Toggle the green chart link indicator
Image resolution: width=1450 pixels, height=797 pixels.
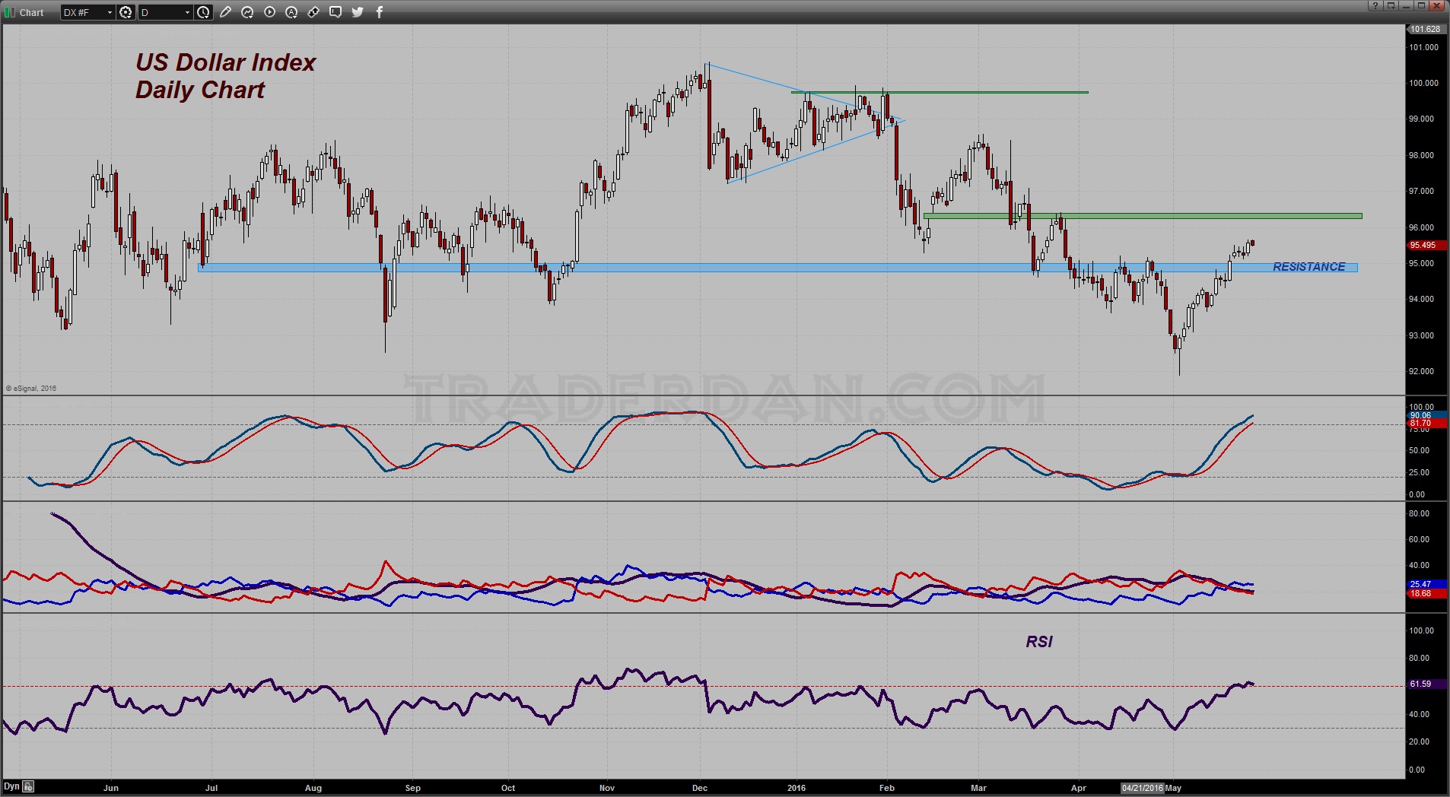tap(10, 12)
